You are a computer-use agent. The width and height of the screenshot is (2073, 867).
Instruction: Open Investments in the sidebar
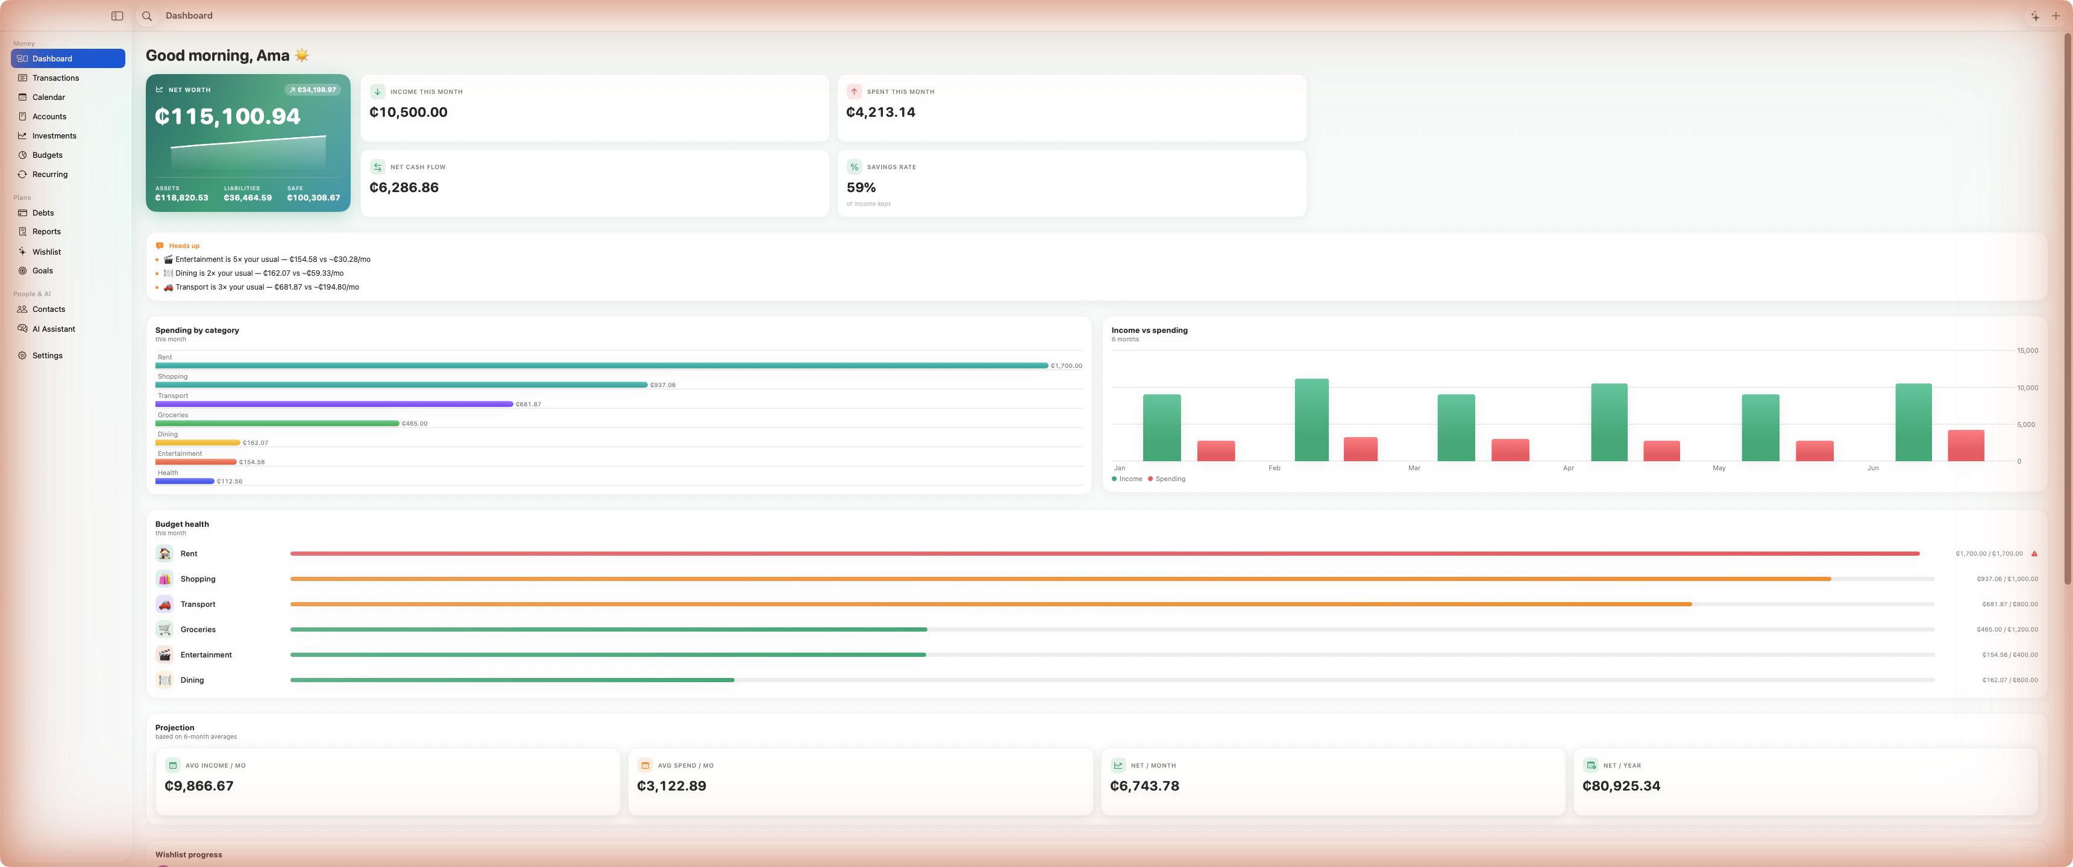(67, 136)
